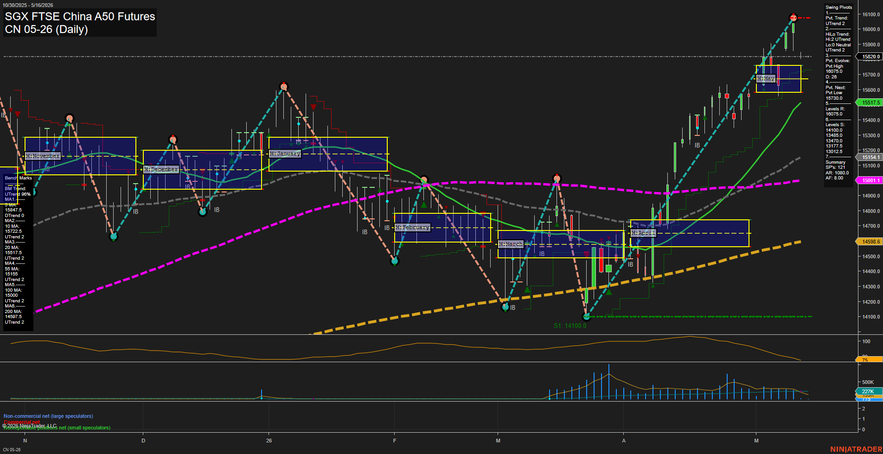
Task: Click the 15820.0 last price marker
Action: tap(870, 57)
